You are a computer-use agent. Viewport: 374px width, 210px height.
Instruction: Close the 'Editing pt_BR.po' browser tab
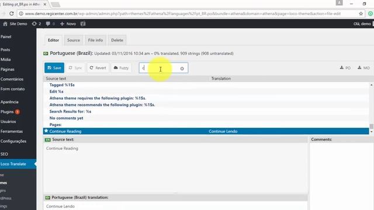coord(45,4)
